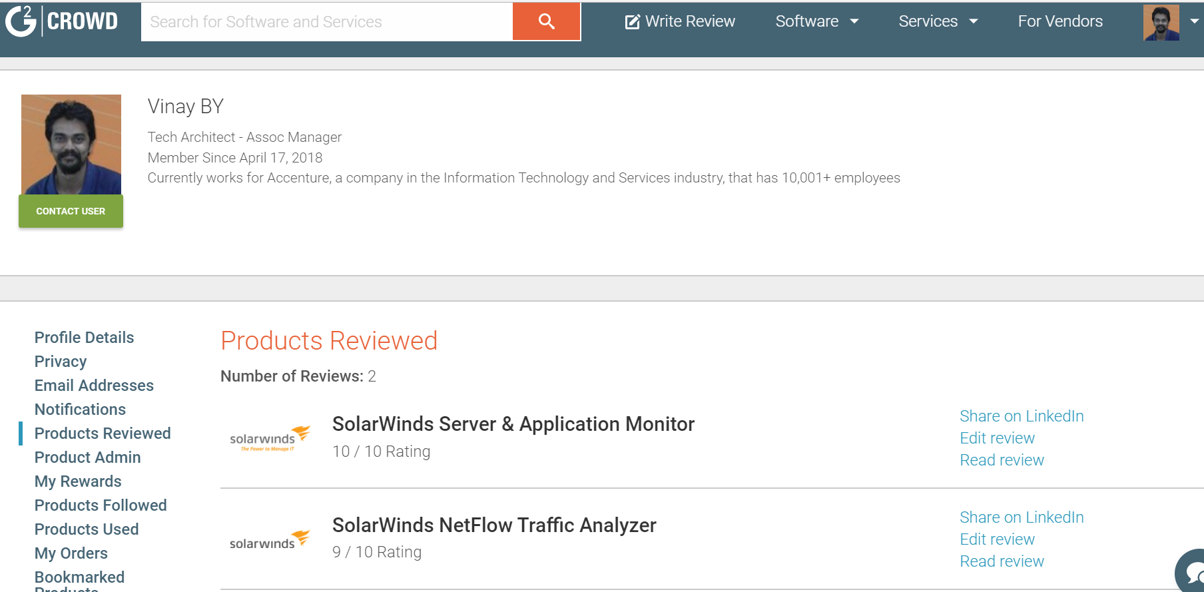Click the Contact User button
The width and height of the screenshot is (1204, 592).
71,211
